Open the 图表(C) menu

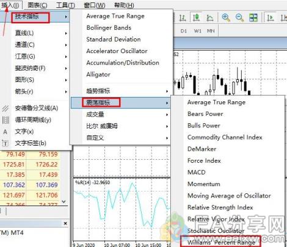pos(37,5)
